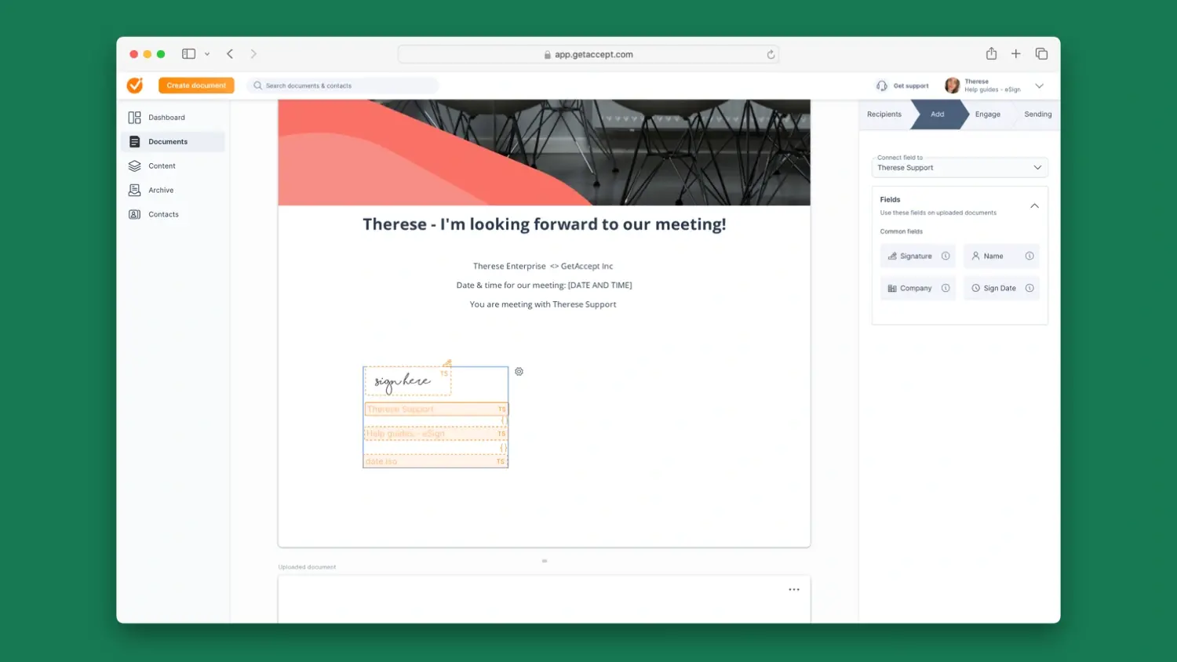Go to Documents in the sidebar
Image resolution: width=1177 pixels, height=662 pixels.
click(x=174, y=142)
